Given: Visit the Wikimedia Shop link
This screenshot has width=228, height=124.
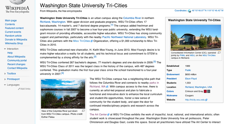Looking at the screenshot, I should 14,43.
